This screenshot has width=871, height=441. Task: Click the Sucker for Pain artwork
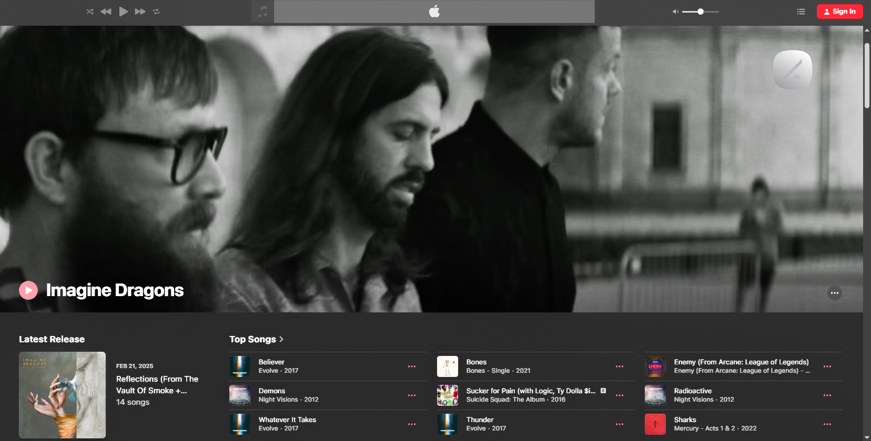pyautogui.click(x=448, y=395)
